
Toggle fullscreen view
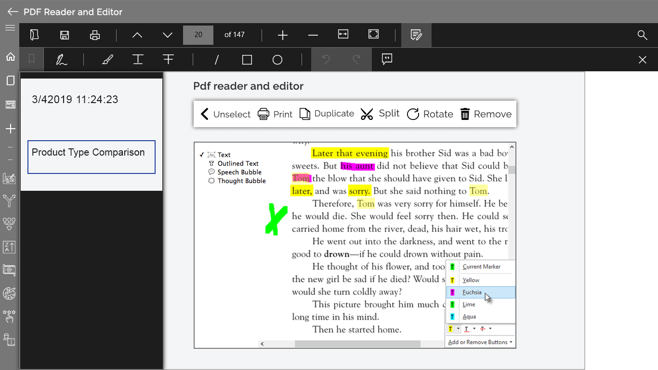point(373,34)
